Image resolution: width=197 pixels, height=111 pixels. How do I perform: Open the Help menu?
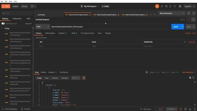point(15,1)
